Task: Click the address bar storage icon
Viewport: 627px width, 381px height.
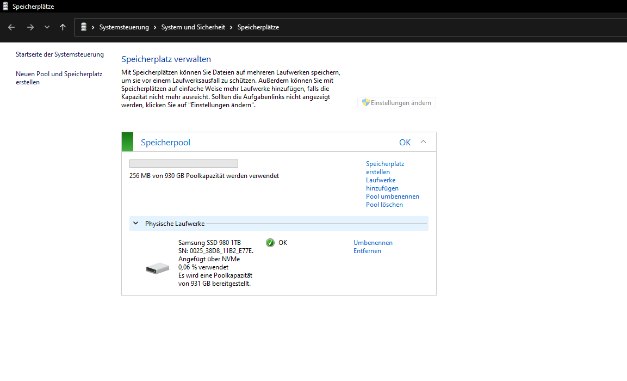Action: [84, 27]
